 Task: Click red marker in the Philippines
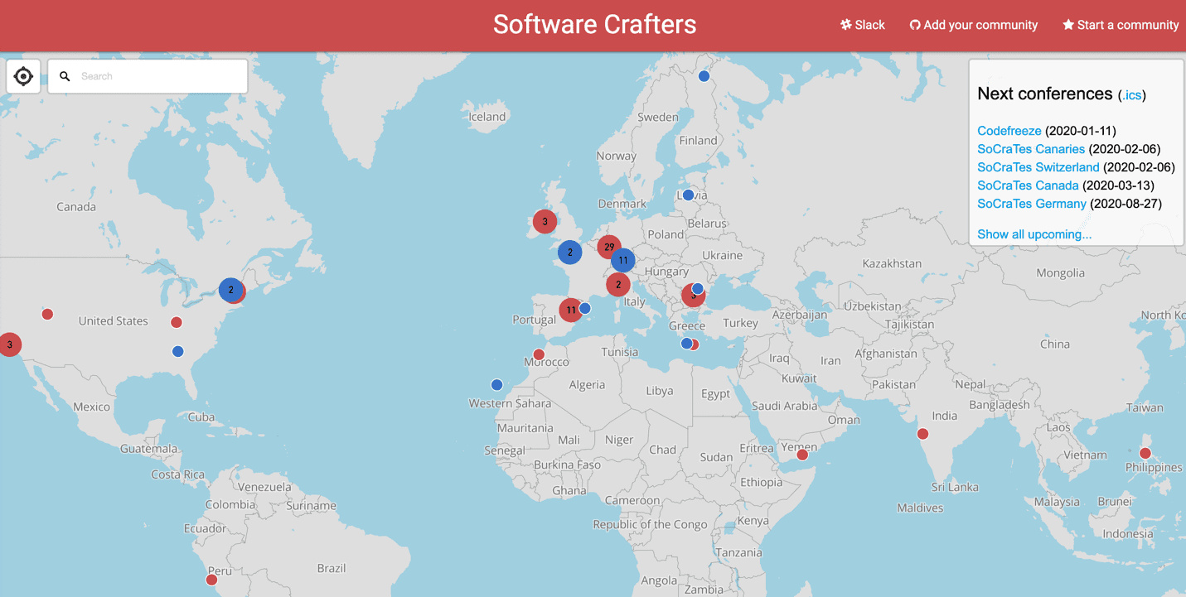pos(1145,453)
